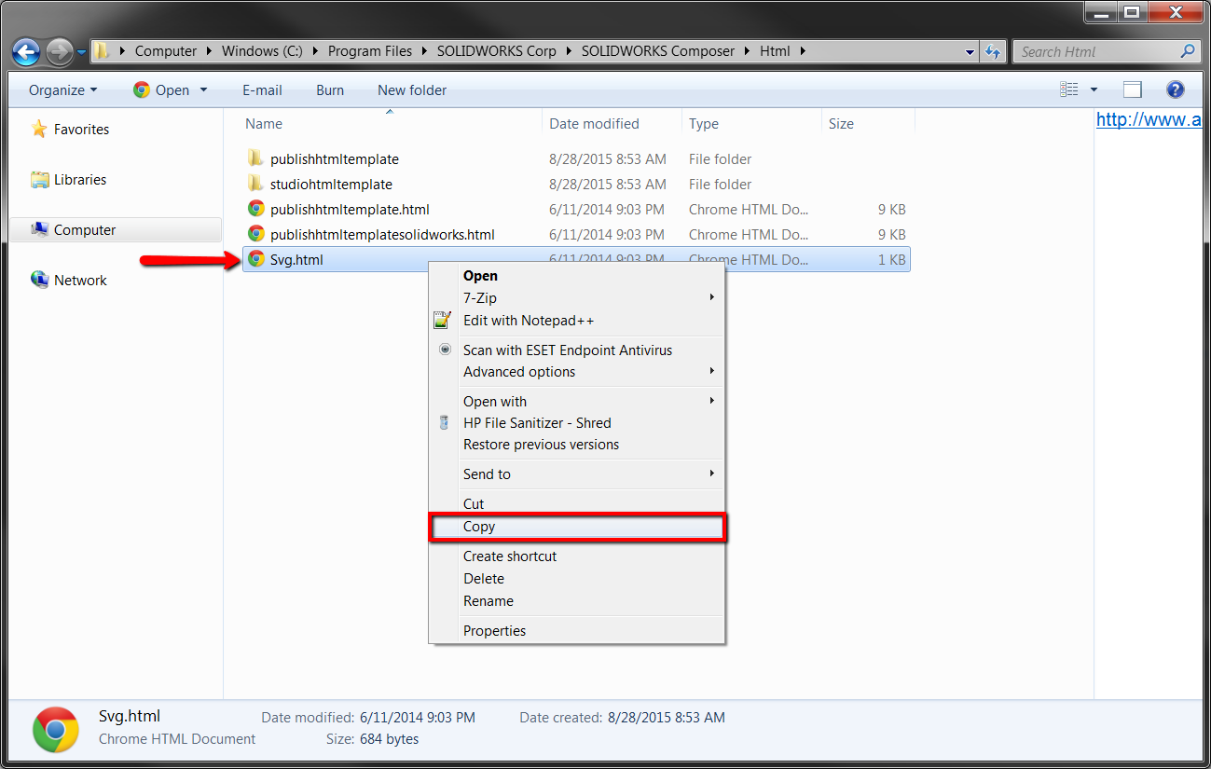Image resolution: width=1211 pixels, height=769 pixels.
Task: Click the Chrome icon of publishhtmltemplate.html
Action: 255,209
